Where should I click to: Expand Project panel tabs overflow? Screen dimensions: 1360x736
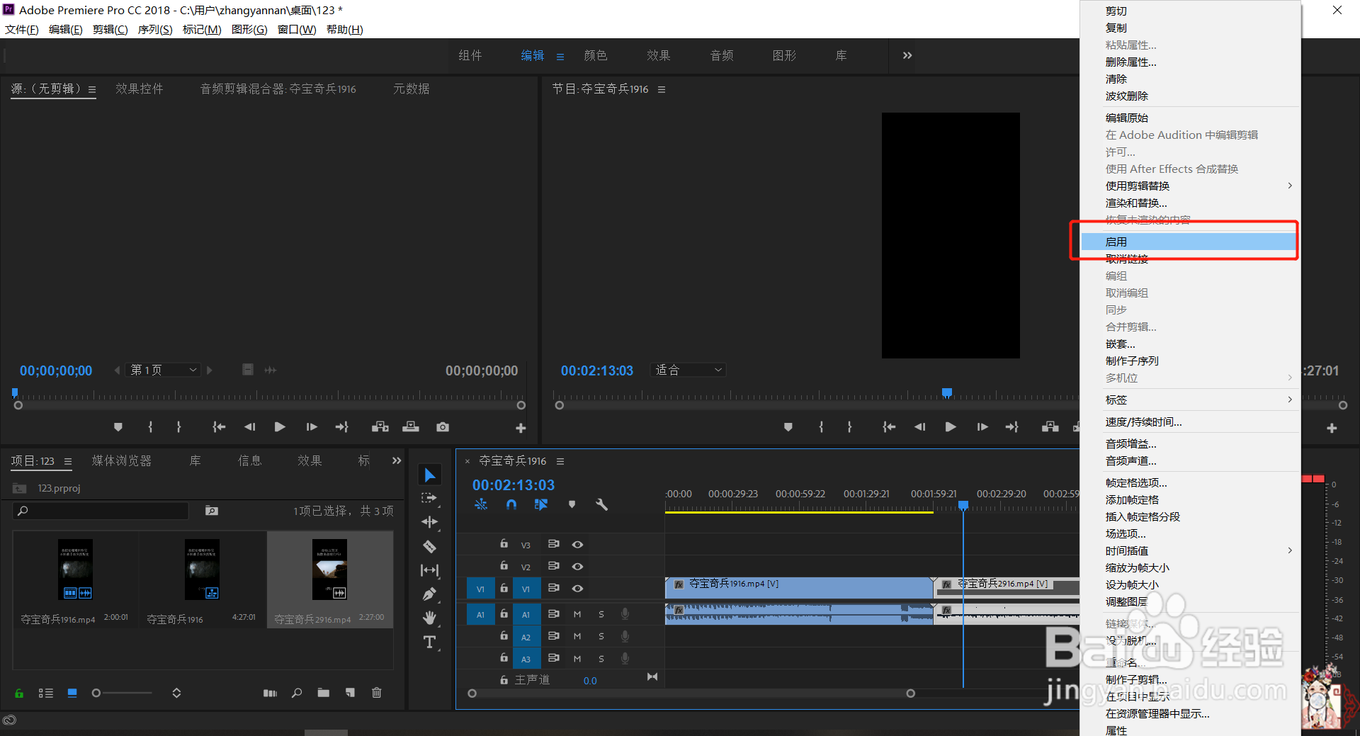(397, 460)
